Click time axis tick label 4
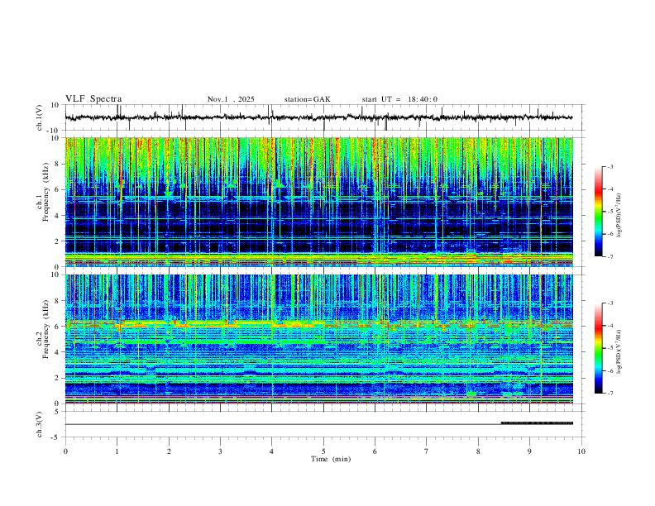 click(272, 451)
